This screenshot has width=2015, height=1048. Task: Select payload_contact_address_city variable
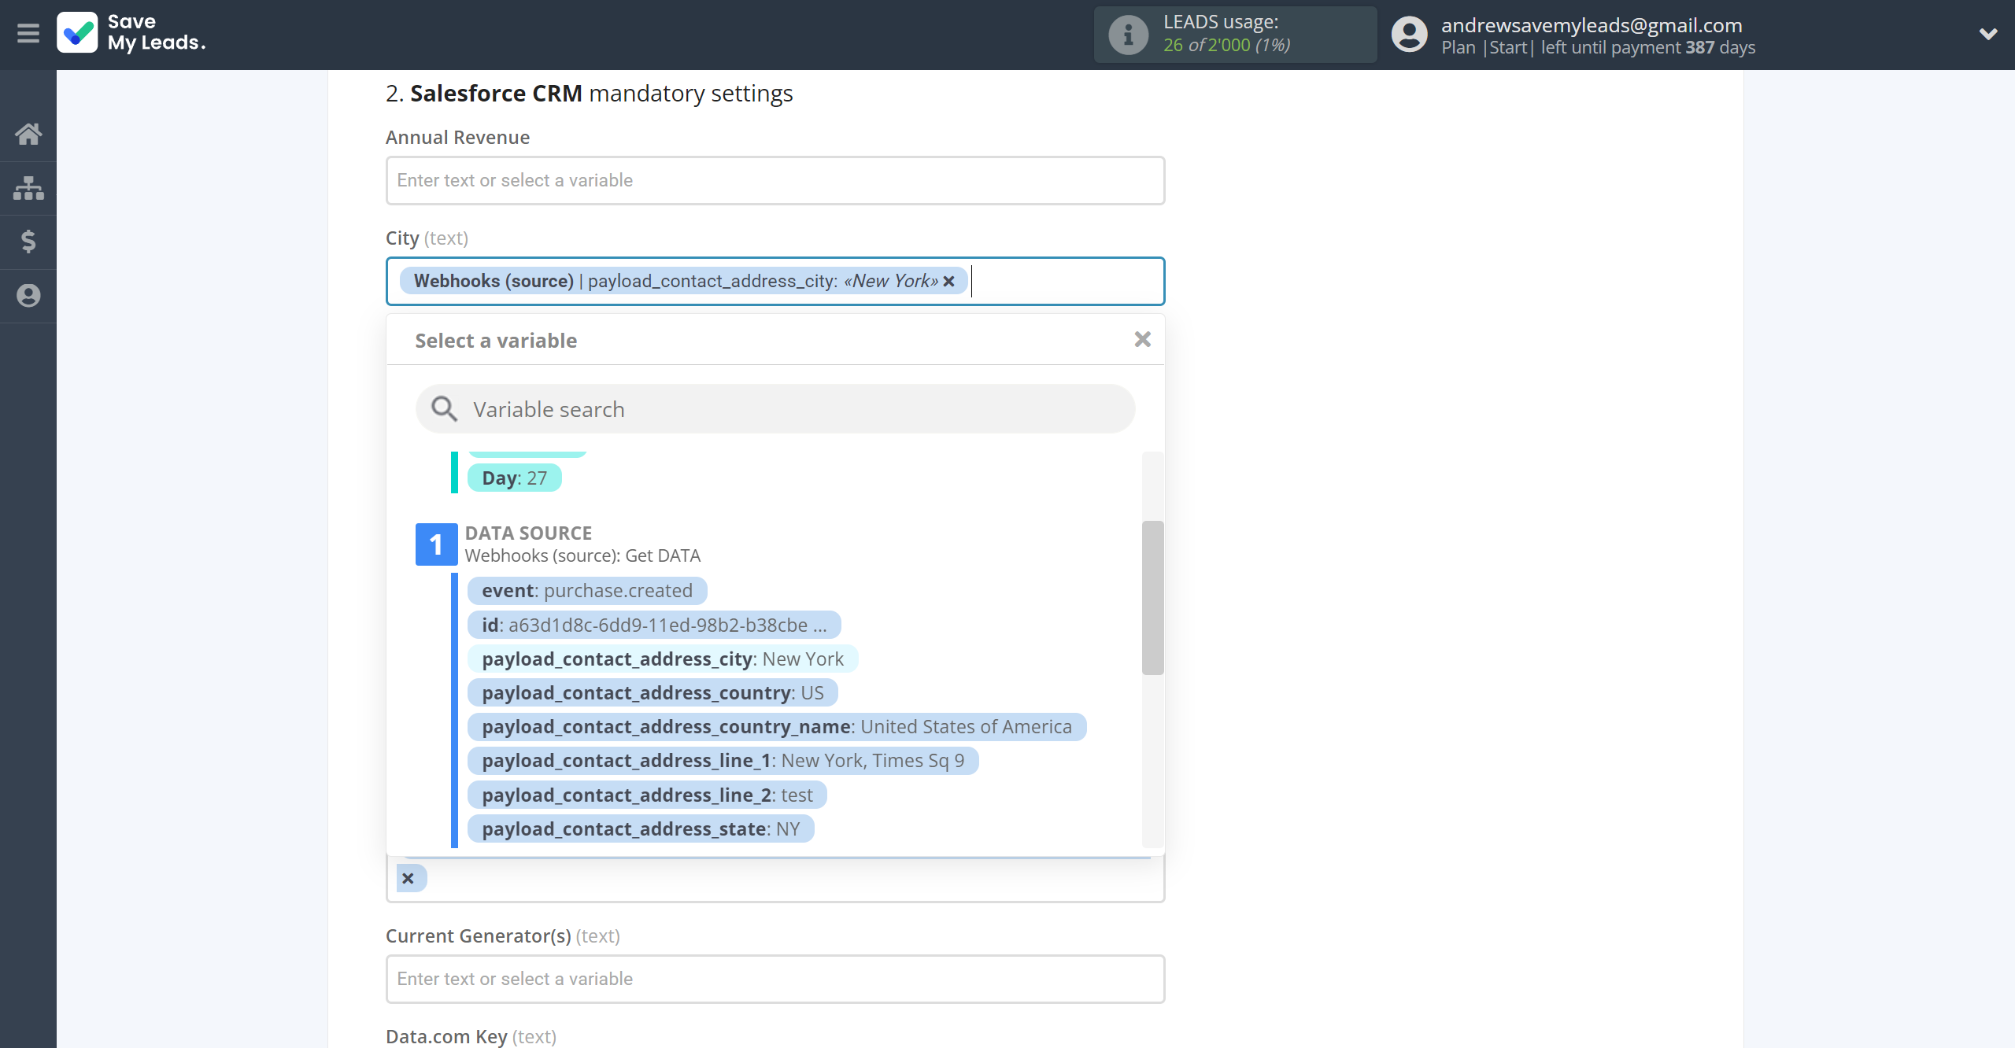[x=663, y=659]
